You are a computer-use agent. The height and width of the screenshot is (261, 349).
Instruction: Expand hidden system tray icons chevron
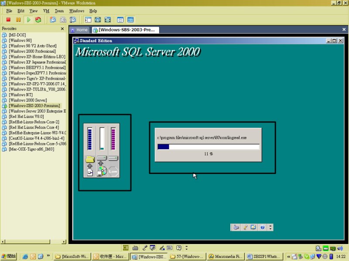pos(288,257)
